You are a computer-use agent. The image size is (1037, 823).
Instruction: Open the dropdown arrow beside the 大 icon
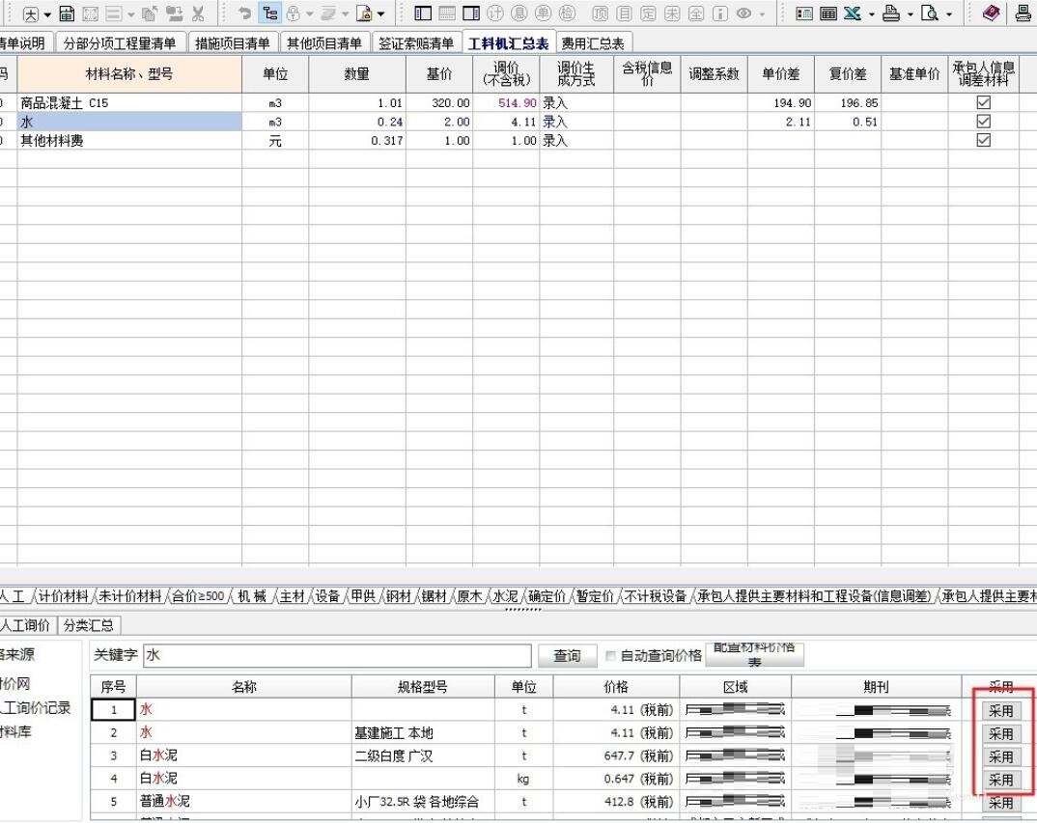point(47,14)
